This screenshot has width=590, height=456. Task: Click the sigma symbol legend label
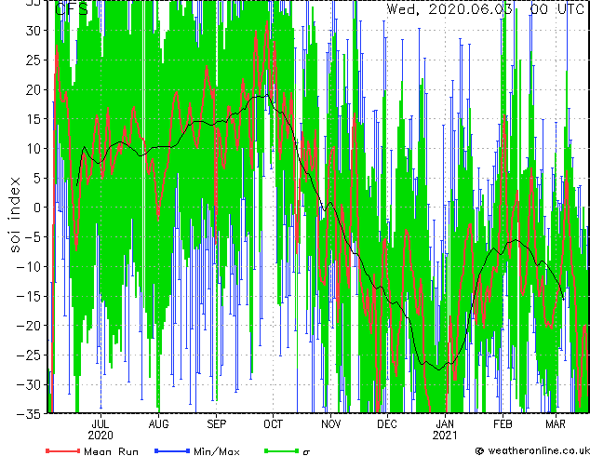coord(306,452)
